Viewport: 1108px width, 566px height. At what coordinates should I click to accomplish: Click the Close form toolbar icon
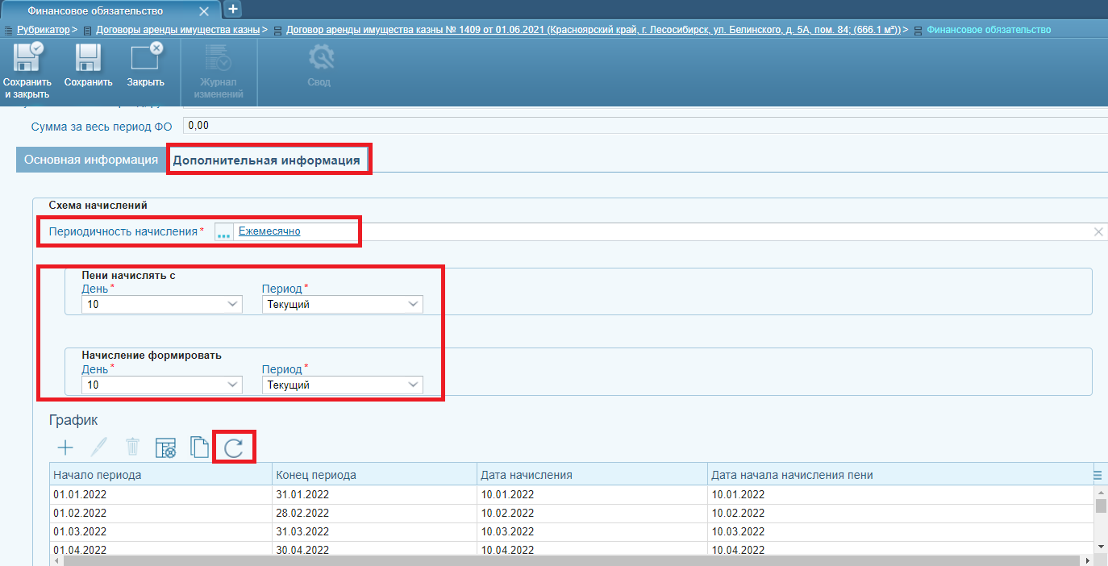pyautogui.click(x=145, y=60)
